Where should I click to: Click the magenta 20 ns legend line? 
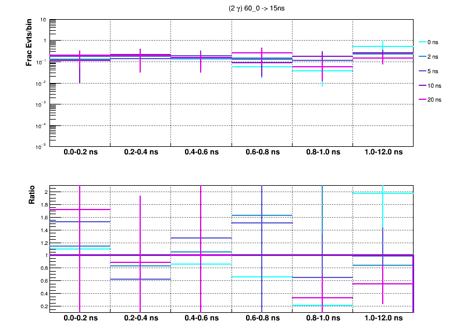point(423,100)
